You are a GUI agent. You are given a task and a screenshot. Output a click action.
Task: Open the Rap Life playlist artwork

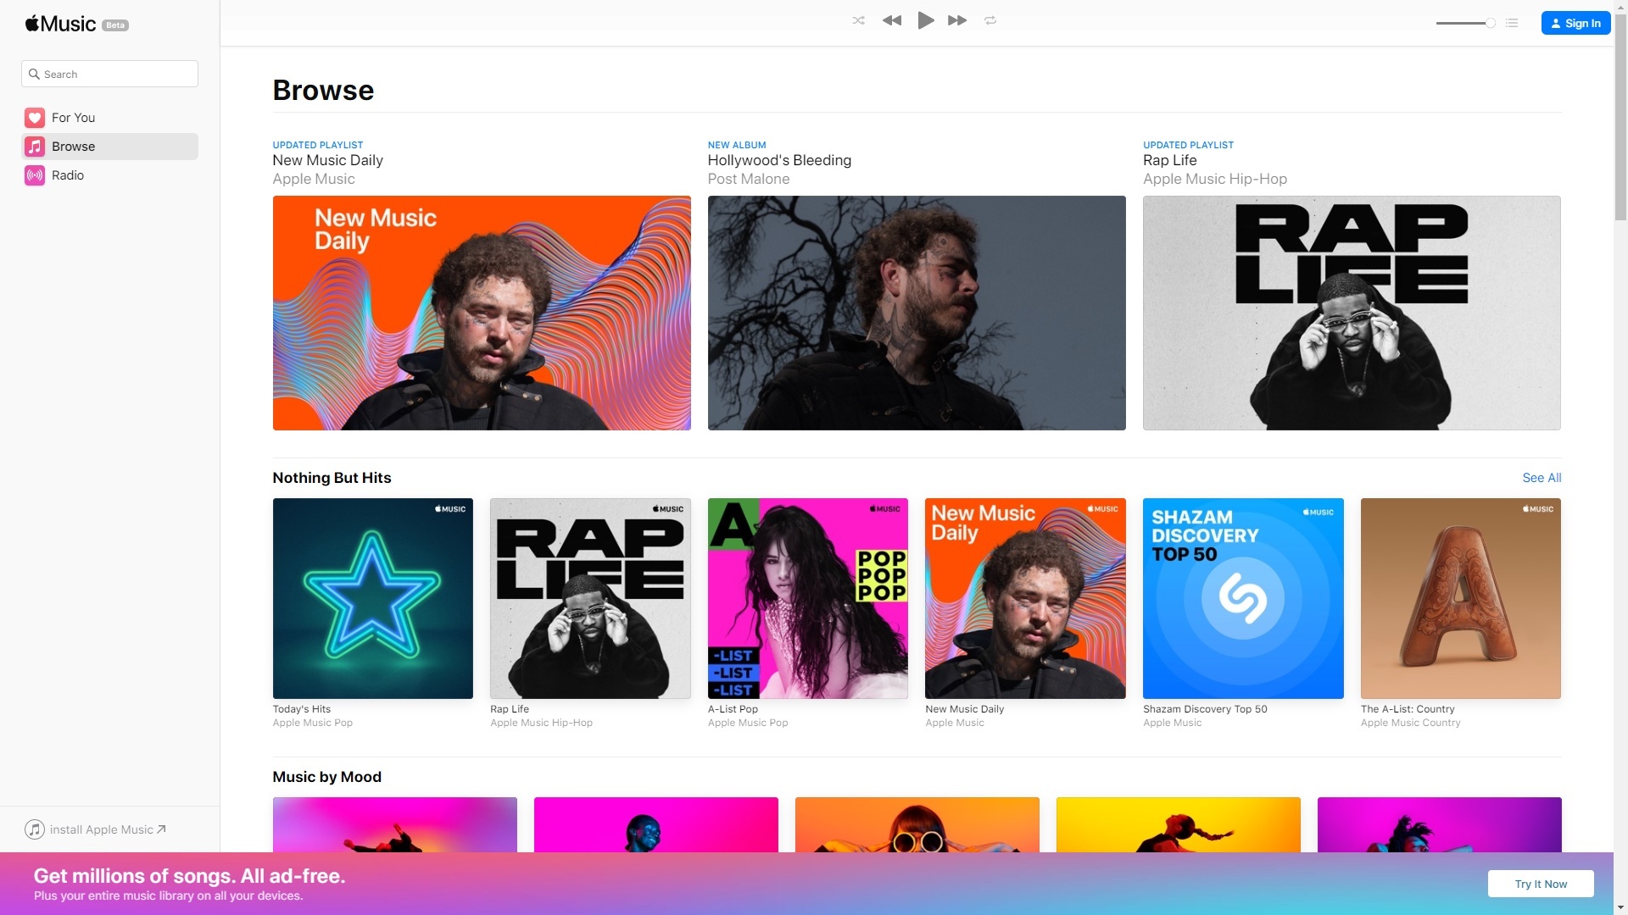(x=1350, y=313)
